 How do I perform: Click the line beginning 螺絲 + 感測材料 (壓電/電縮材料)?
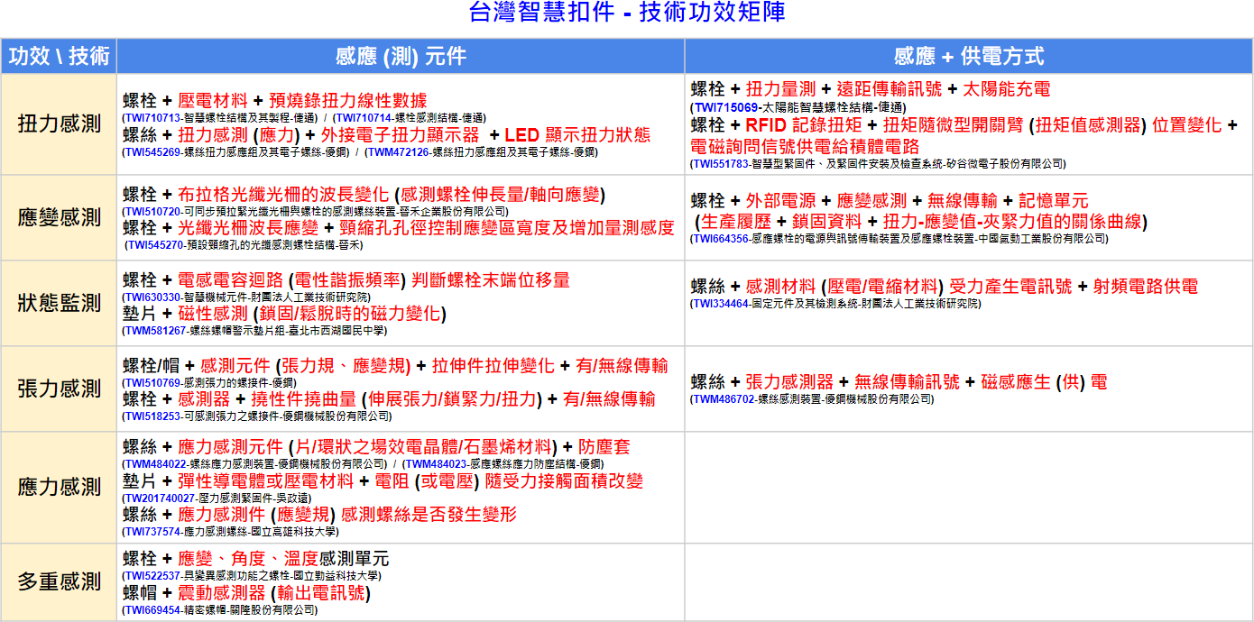[x=945, y=287]
